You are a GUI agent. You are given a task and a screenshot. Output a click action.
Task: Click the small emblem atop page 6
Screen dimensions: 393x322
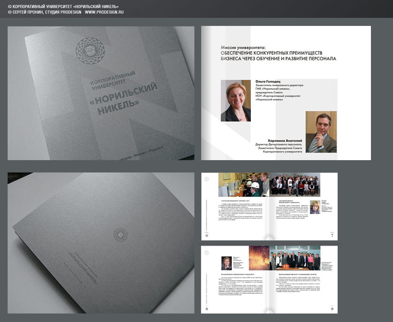click(207, 179)
